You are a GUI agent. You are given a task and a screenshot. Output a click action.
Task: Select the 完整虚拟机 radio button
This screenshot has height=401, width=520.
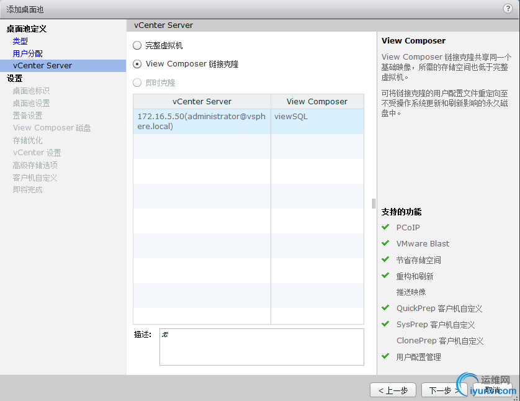click(137, 45)
